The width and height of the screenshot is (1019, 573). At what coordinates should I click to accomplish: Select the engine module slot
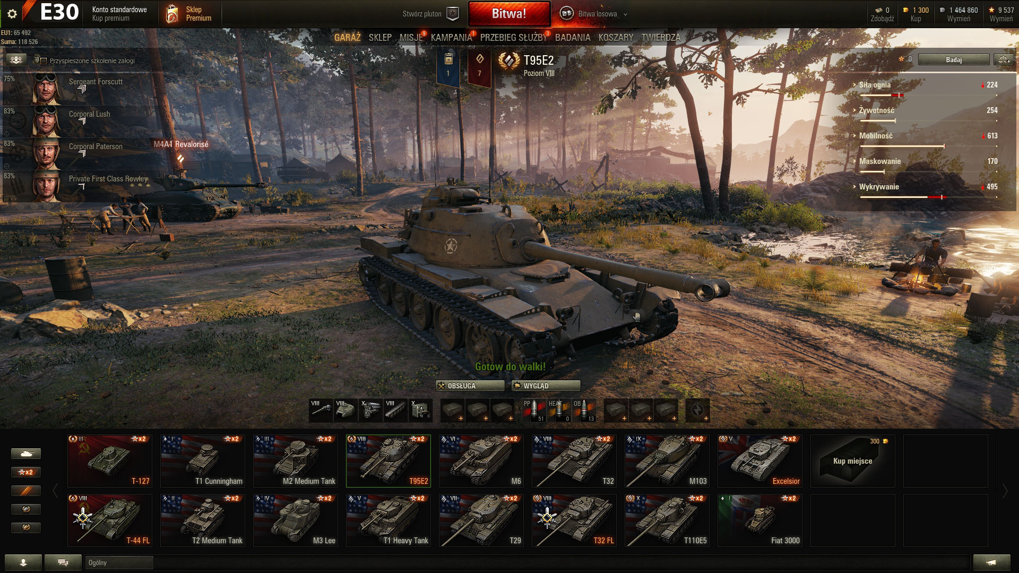tap(371, 410)
